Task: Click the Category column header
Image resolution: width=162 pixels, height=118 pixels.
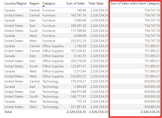Action: (x=49, y=3)
